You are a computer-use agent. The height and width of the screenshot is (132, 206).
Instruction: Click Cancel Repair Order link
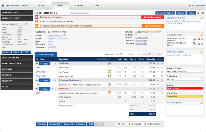tap(80, 13)
